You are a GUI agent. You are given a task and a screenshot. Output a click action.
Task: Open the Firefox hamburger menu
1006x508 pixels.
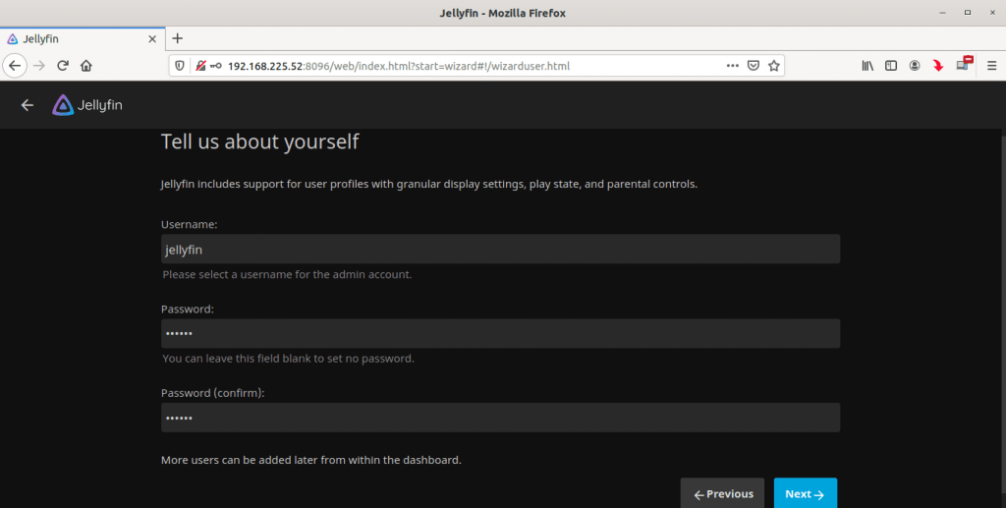tap(991, 66)
